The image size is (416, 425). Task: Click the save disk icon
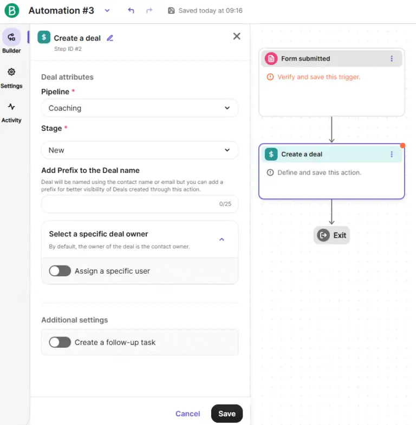pos(171,11)
